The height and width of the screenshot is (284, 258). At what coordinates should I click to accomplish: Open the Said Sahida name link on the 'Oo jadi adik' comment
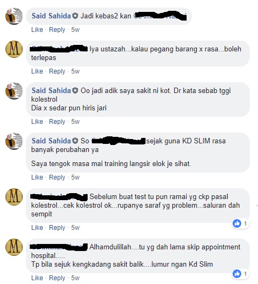click(51, 90)
